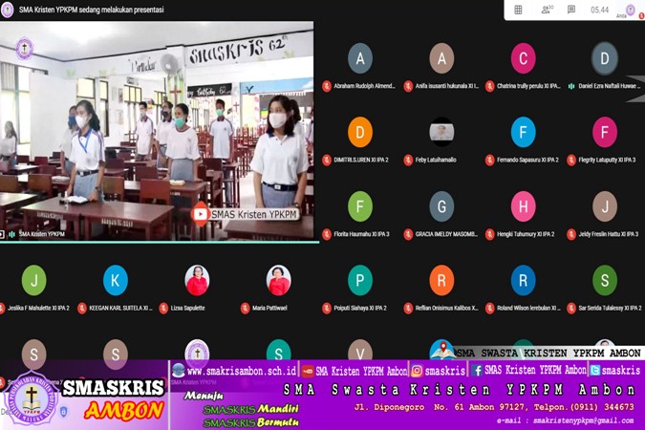Select Lizsa Sapulette's photo avatar

(x=197, y=280)
